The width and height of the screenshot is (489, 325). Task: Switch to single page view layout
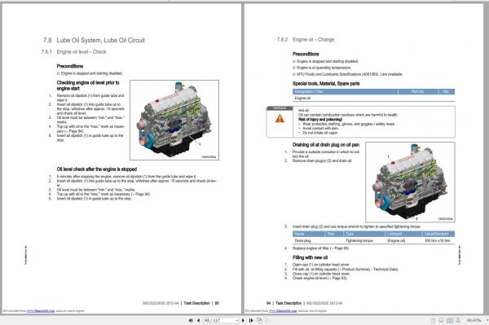tap(434, 320)
